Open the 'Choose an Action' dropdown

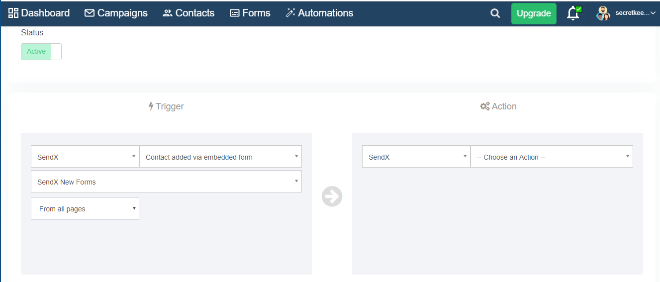click(x=552, y=157)
